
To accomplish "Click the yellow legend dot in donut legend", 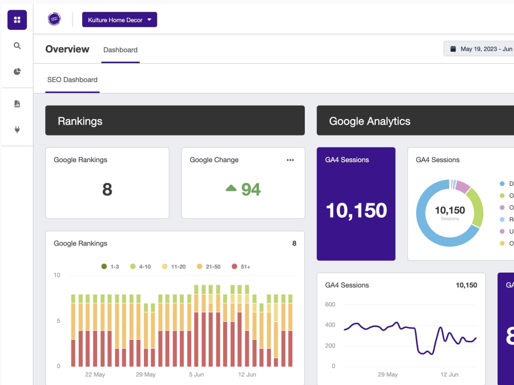I will pyautogui.click(x=502, y=243).
